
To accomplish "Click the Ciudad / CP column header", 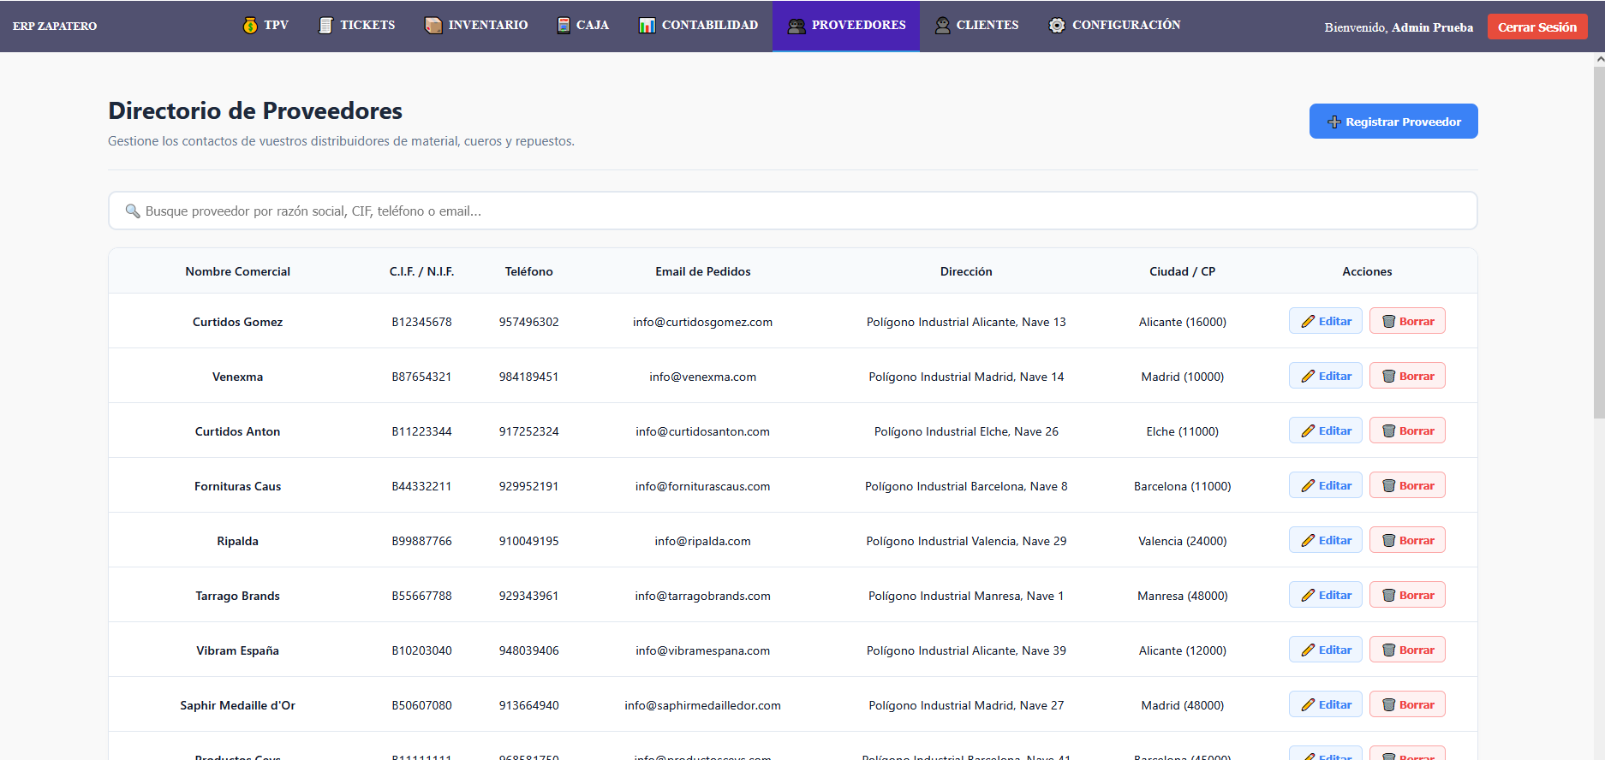I will click(1183, 271).
